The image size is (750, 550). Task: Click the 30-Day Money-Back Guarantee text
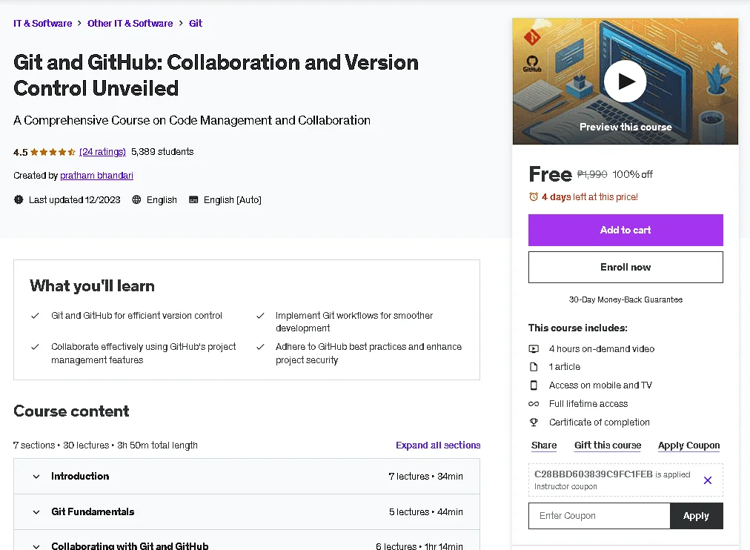point(625,299)
